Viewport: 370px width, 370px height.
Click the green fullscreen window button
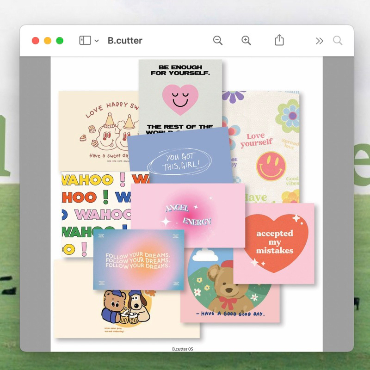click(x=60, y=41)
